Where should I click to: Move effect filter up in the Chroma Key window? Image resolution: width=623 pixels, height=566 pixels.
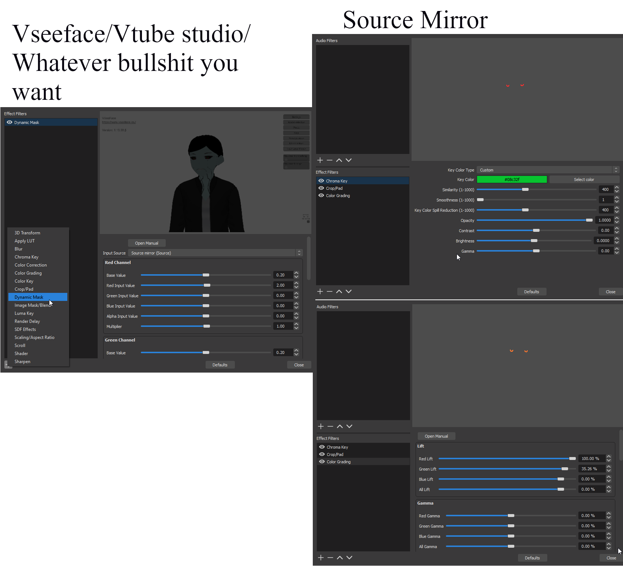pyautogui.click(x=339, y=291)
